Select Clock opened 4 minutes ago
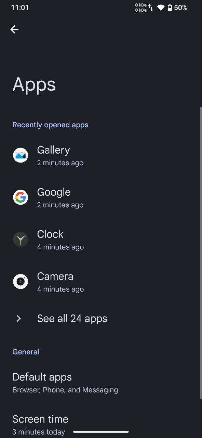202x438 pixels. (101, 240)
